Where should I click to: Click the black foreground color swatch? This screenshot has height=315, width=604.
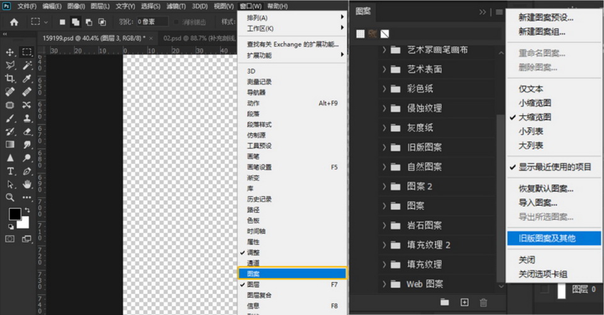coord(14,215)
